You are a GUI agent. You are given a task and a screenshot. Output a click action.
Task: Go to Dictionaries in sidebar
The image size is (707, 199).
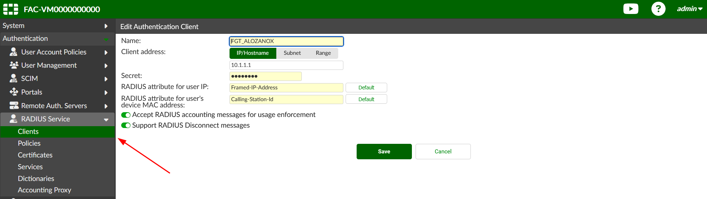pyautogui.click(x=36, y=178)
